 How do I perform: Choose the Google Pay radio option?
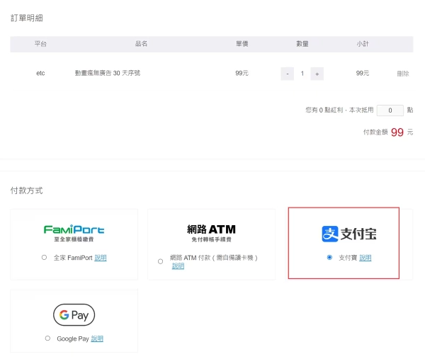(x=47, y=339)
